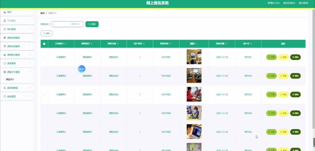Expand the 系统管理 menu chevron

point(30,96)
